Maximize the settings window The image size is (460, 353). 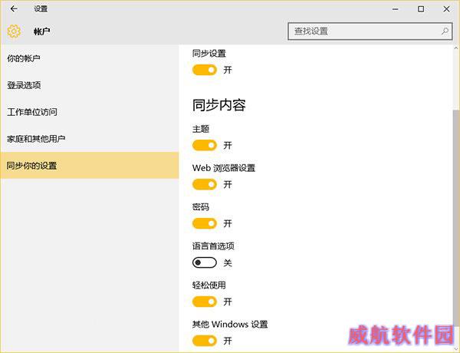coord(421,9)
